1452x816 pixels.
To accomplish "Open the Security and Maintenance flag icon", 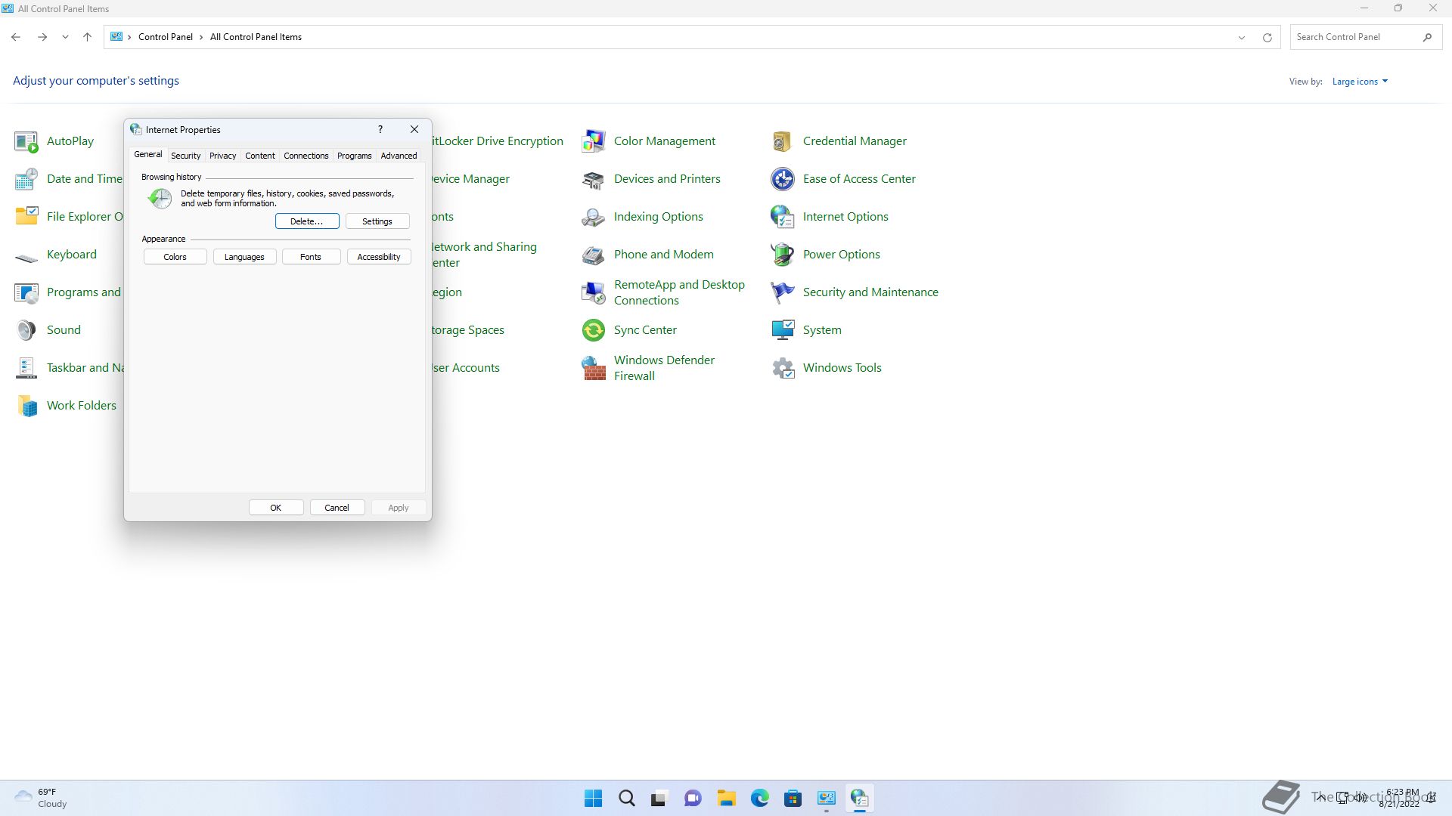I will pyautogui.click(x=783, y=292).
